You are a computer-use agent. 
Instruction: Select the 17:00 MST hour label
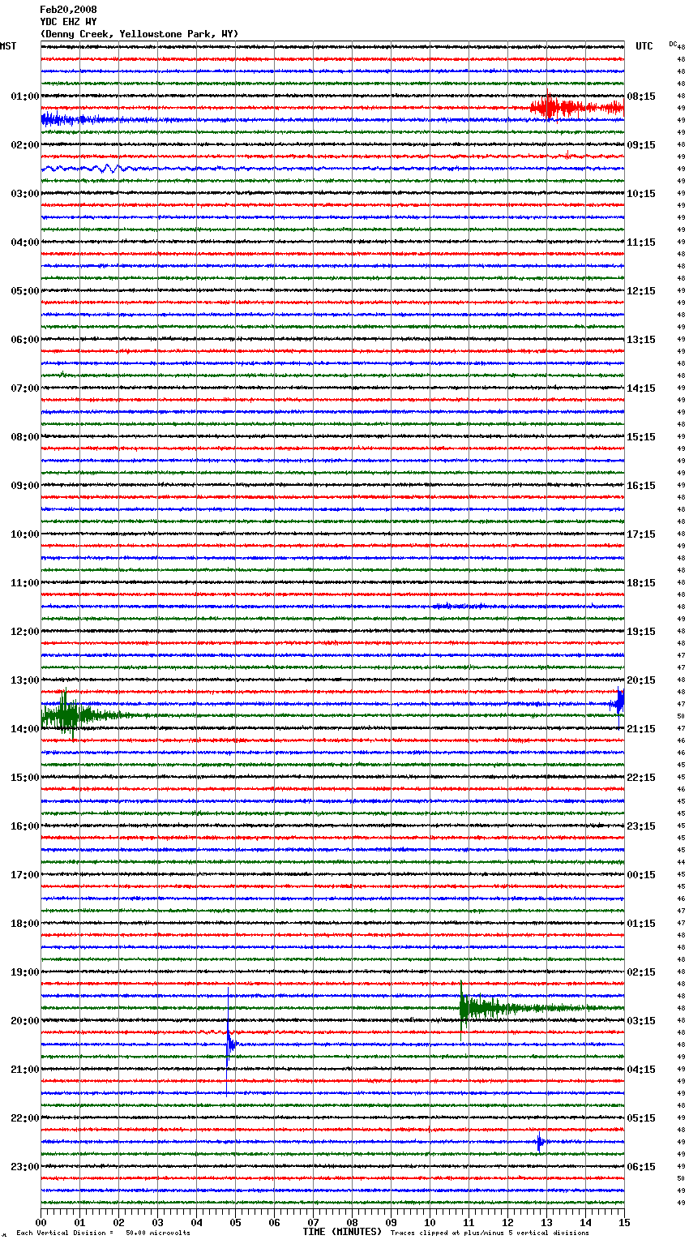tap(25, 875)
